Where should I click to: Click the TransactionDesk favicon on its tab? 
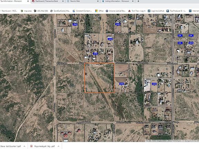pyautogui.click(x=33, y=1)
